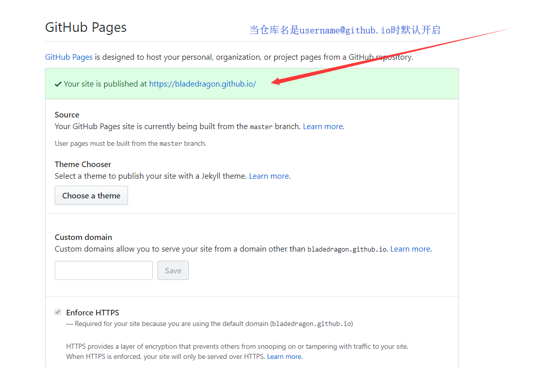Viewport: 541px width, 367px height.
Task: Open Learn more link under Source
Action: pyautogui.click(x=323, y=127)
